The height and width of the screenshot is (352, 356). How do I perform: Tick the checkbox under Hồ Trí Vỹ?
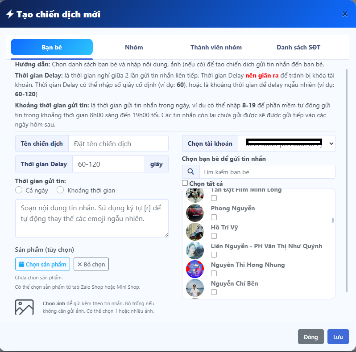214,236
